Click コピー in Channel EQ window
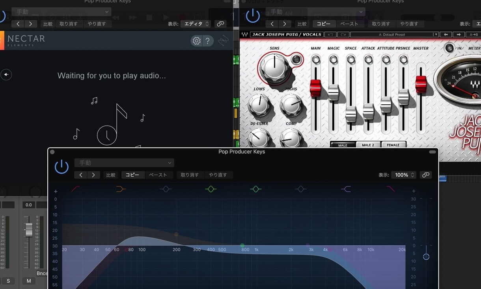The height and width of the screenshot is (289, 481). tap(132, 175)
